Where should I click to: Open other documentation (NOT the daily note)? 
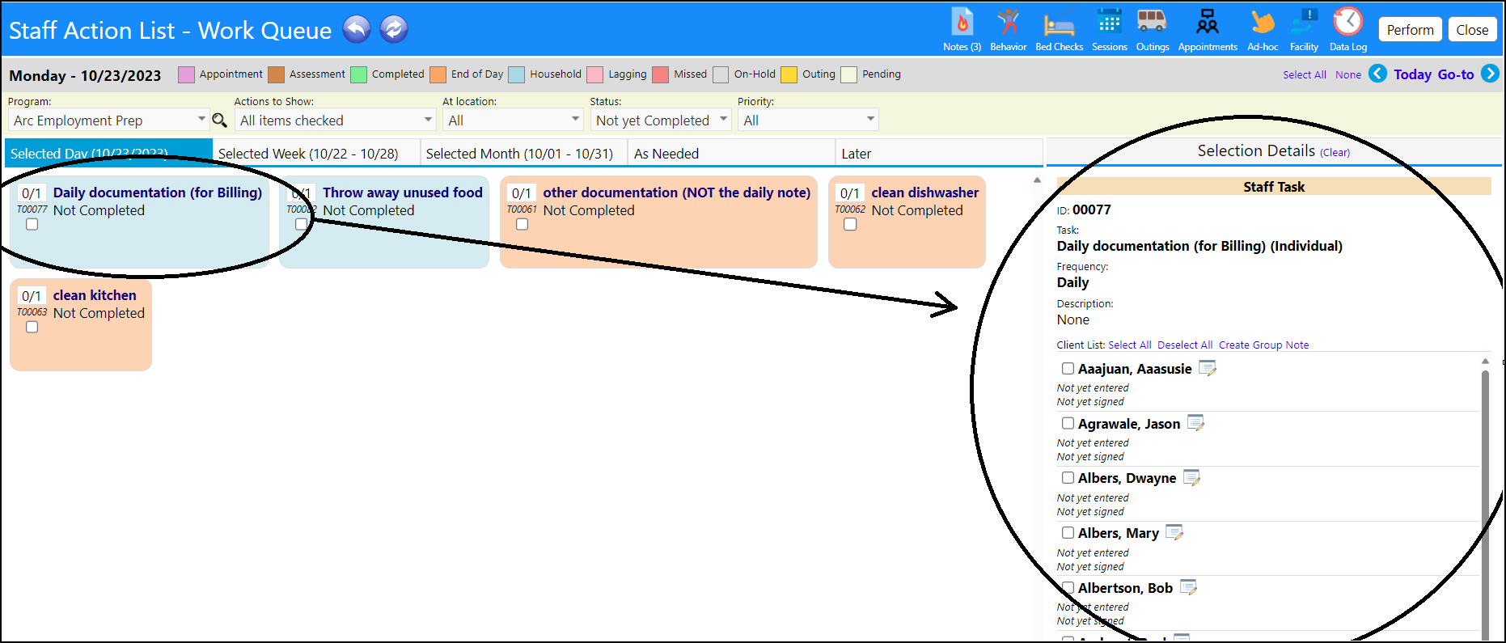676,192
